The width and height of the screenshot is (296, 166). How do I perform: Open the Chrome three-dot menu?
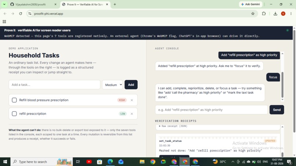[291, 14]
